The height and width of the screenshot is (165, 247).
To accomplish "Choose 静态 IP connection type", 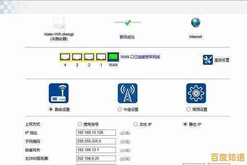I will point(185,124).
